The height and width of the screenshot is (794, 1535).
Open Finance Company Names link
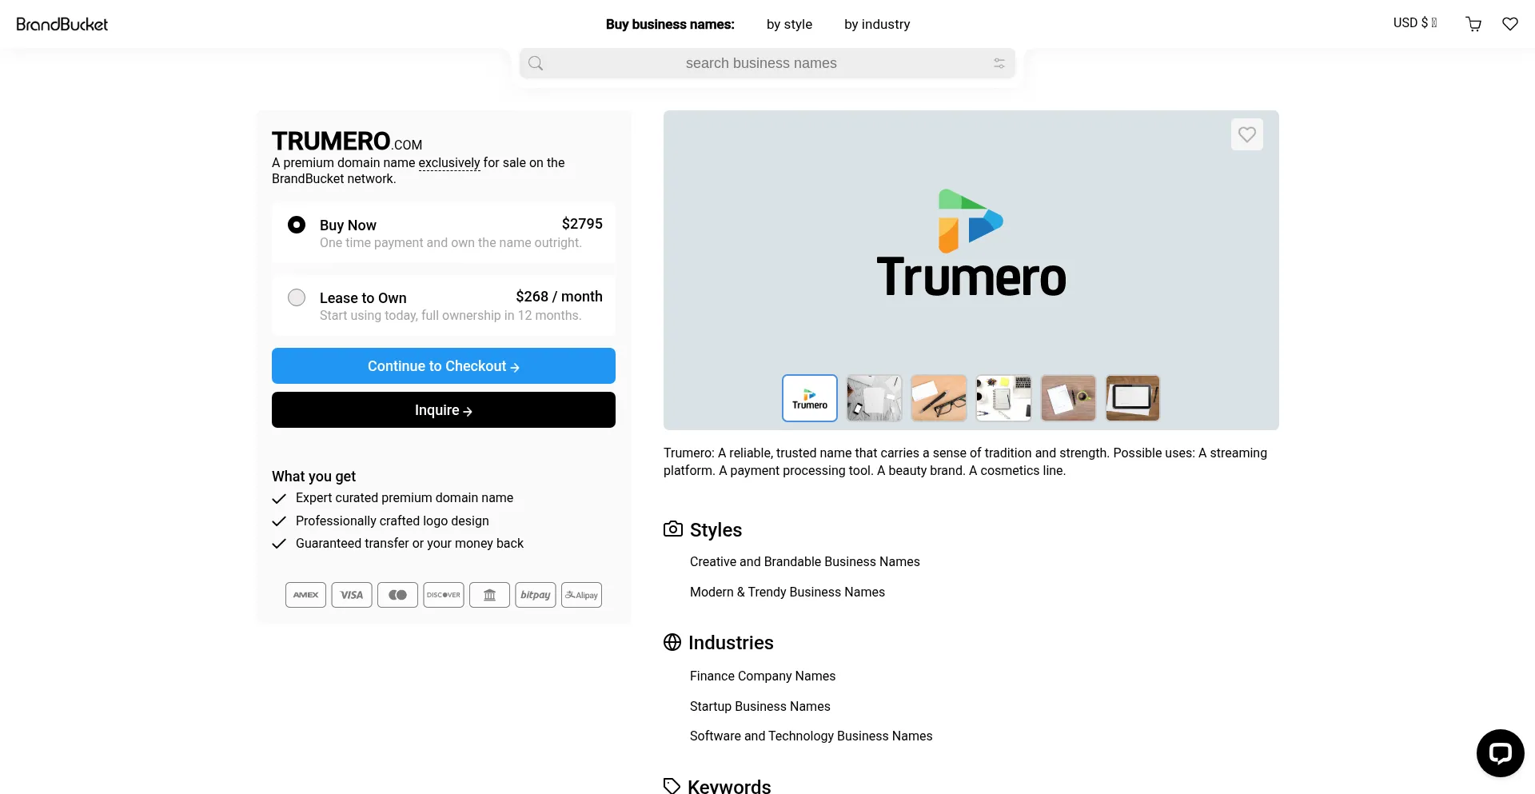coord(762,676)
